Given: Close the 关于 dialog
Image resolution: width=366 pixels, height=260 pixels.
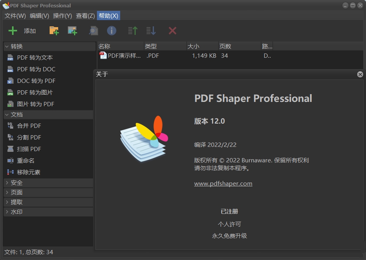Looking at the screenshot, I should (360, 74).
